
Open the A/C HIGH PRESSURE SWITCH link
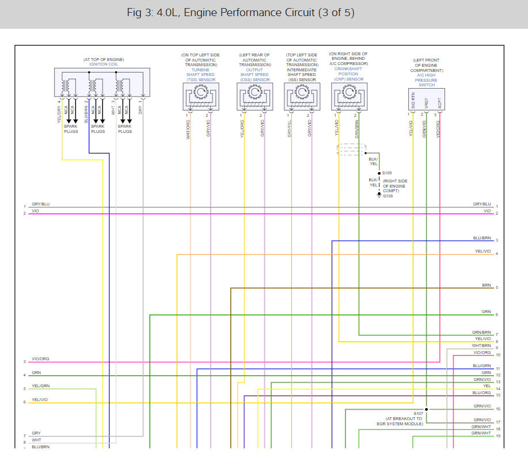tap(426, 80)
